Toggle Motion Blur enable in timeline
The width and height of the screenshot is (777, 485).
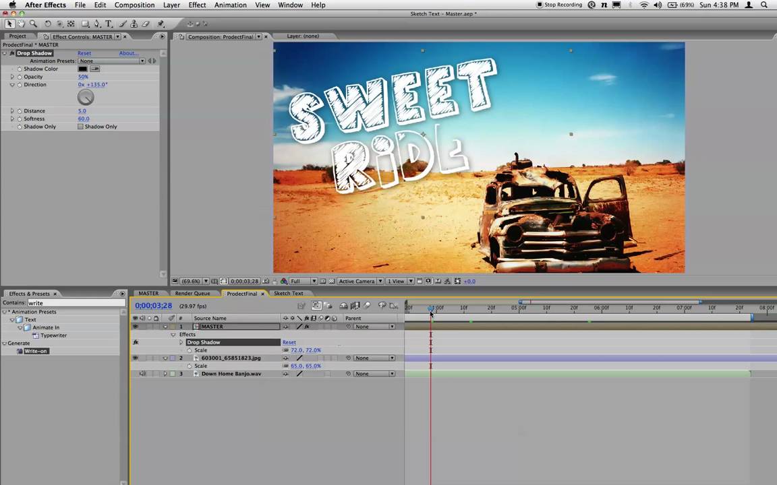(367, 306)
